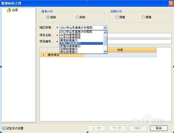Click the 上一步 button
174x133 pixels.
click(x=97, y=128)
